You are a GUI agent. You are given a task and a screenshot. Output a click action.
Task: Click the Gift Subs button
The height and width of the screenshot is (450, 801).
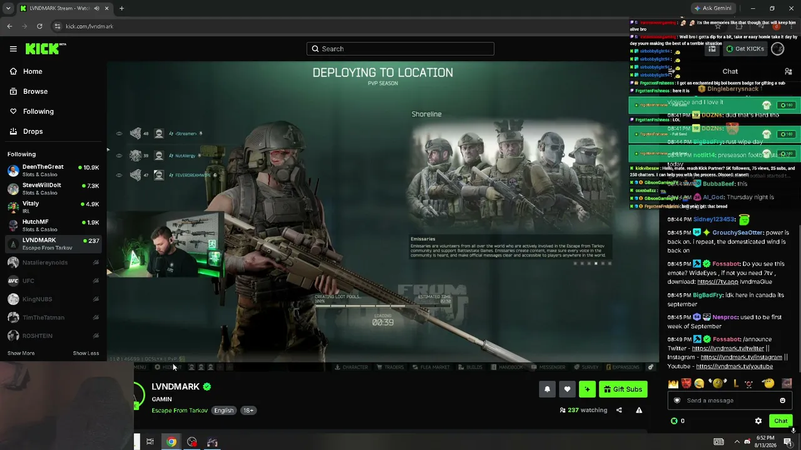(623, 389)
